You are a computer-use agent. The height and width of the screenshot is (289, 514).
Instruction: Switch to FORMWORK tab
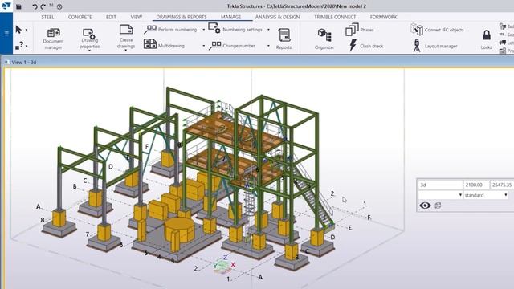pyautogui.click(x=383, y=17)
